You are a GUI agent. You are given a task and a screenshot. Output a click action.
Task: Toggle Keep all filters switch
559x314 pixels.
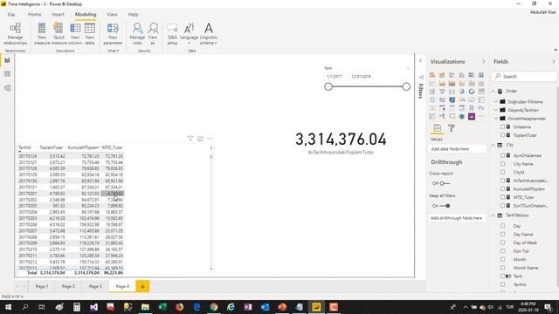tap(445, 206)
